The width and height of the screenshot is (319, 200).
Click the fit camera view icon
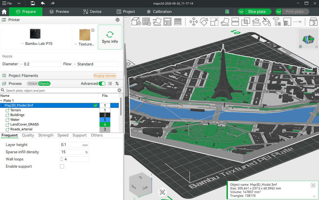click(x=162, y=192)
